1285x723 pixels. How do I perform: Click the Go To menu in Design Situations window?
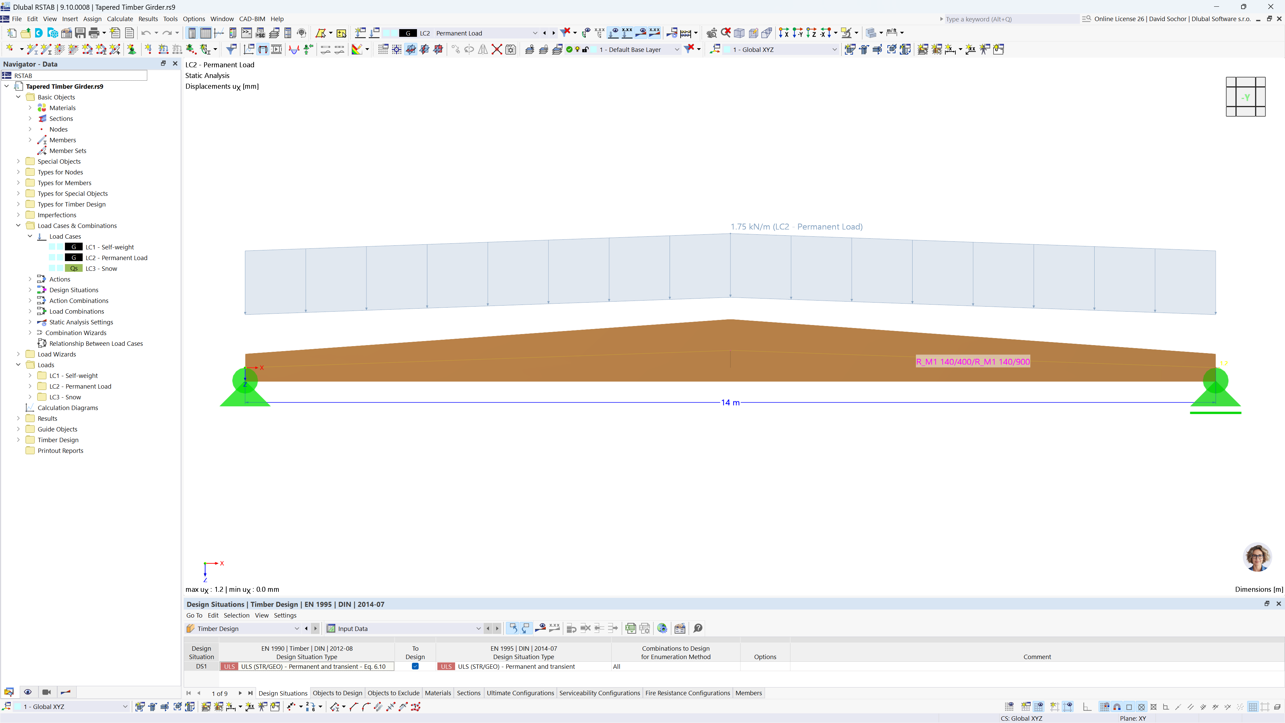194,615
